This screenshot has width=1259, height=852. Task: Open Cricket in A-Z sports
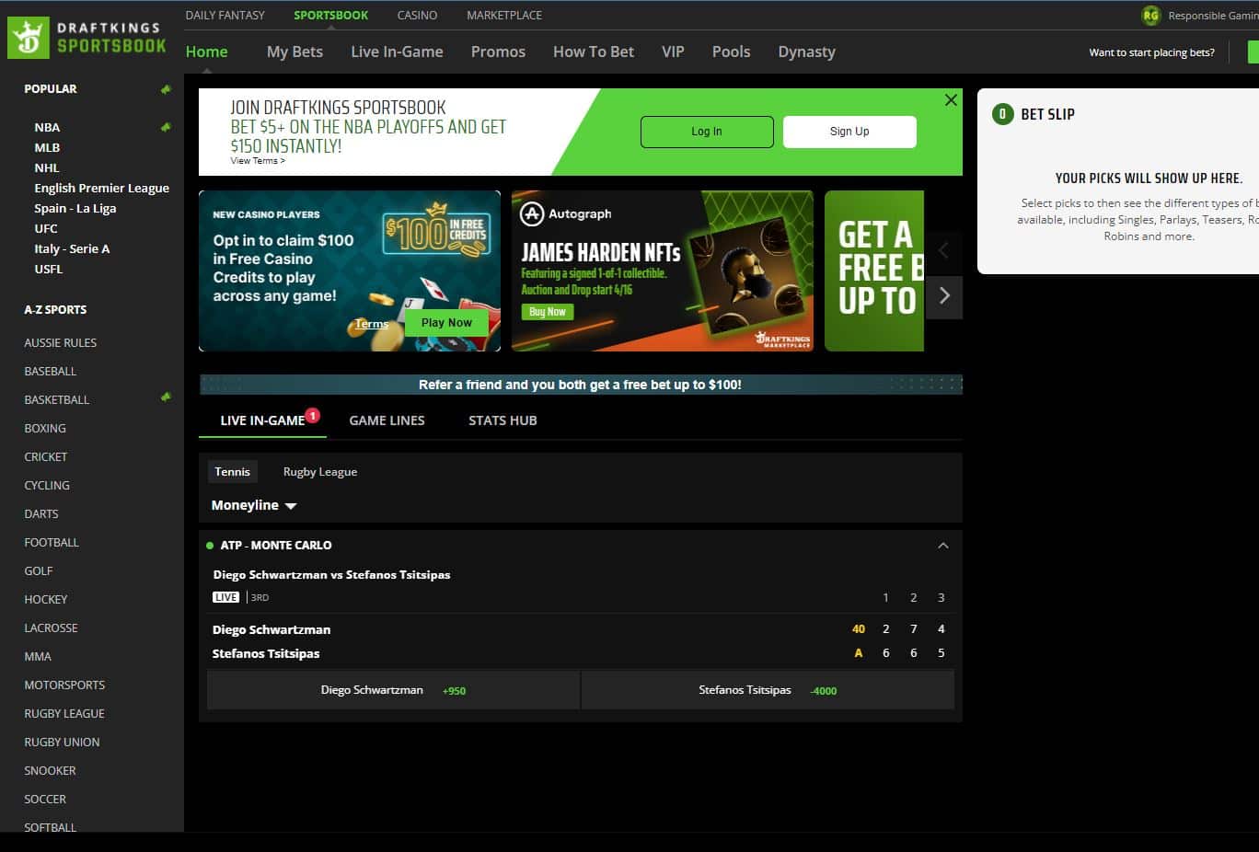coord(46,456)
